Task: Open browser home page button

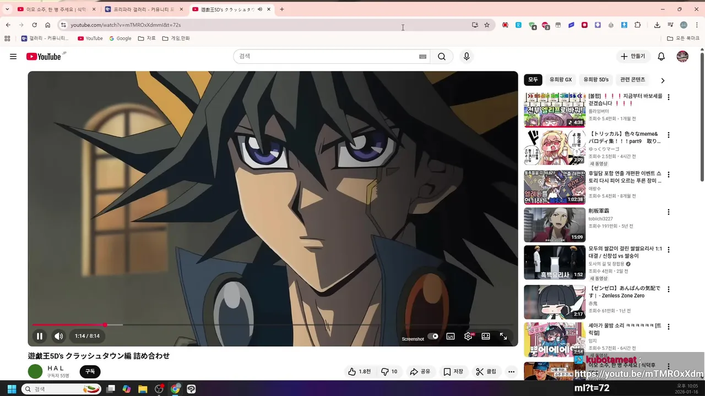Action: pyautogui.click(x=47, y=25)
